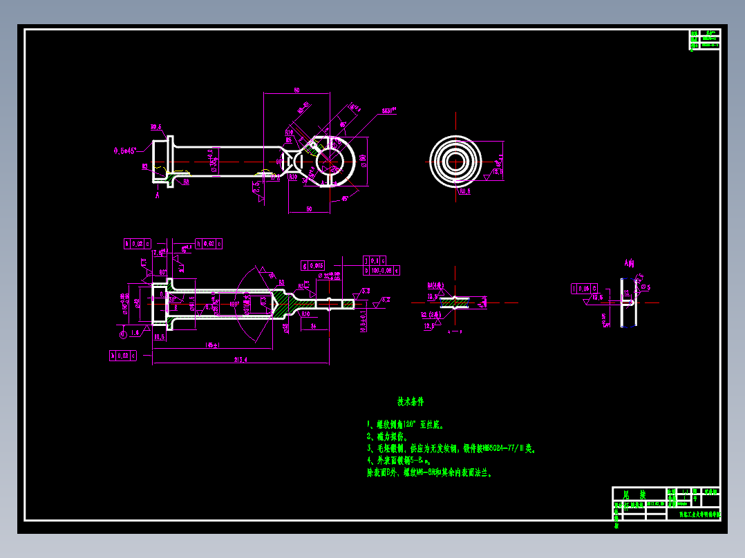Viewport: 745px width, 558px height.
Task: Select the concentric circles end view
Action: [455, 162]
